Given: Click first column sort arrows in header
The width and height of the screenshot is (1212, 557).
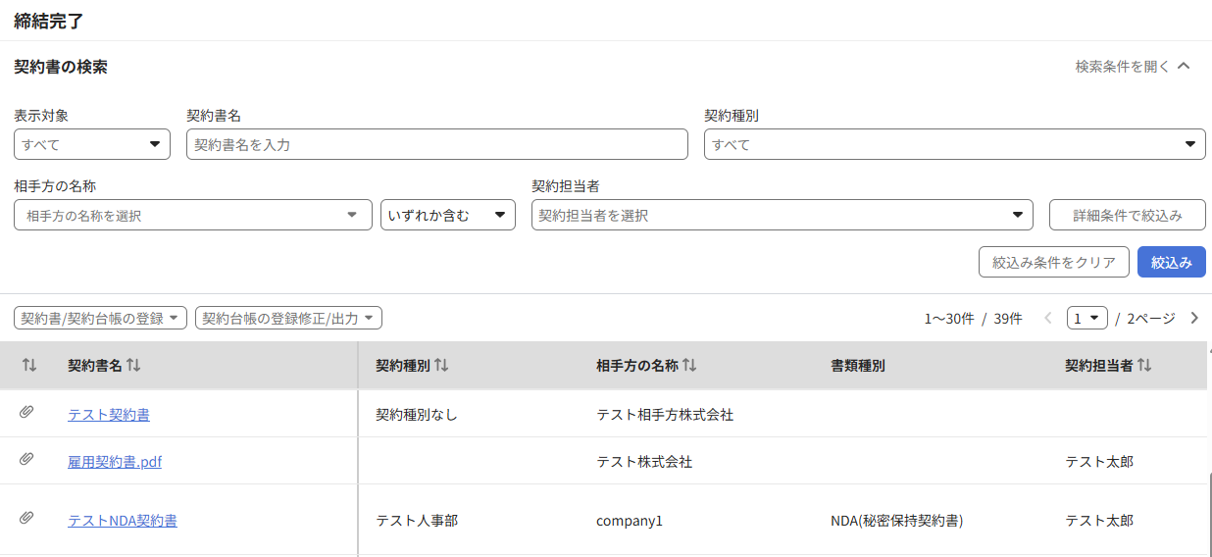Looking at the screenshot, I should (29, 365).
